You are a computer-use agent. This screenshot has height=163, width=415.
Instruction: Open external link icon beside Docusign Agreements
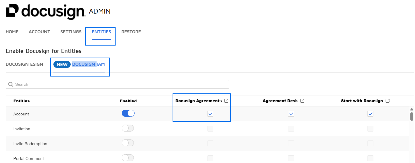point(226,101)
